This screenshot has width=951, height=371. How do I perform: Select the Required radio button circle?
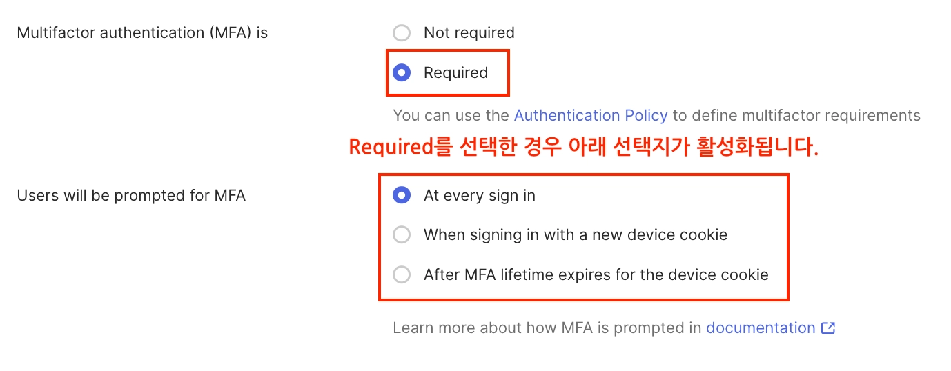[x=402, y=72]
